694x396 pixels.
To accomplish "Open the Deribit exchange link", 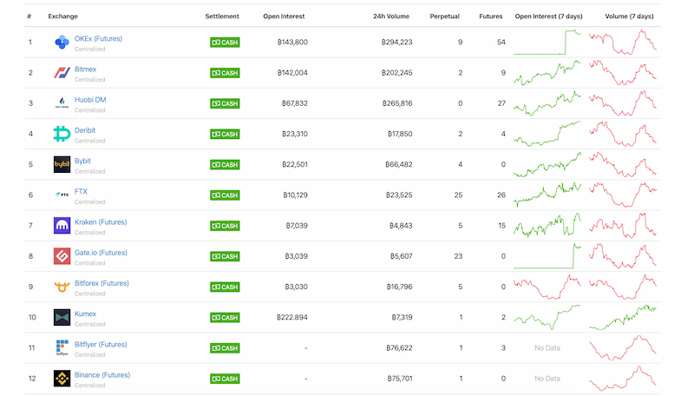I will tap(85, 130).
